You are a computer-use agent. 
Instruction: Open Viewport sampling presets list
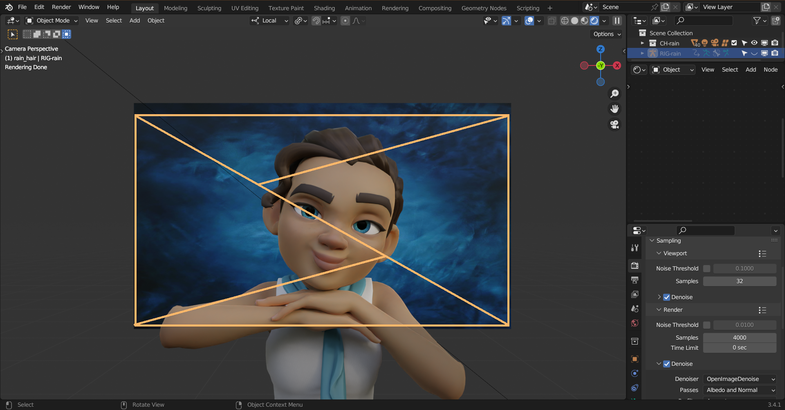click(x=762, y=254)
